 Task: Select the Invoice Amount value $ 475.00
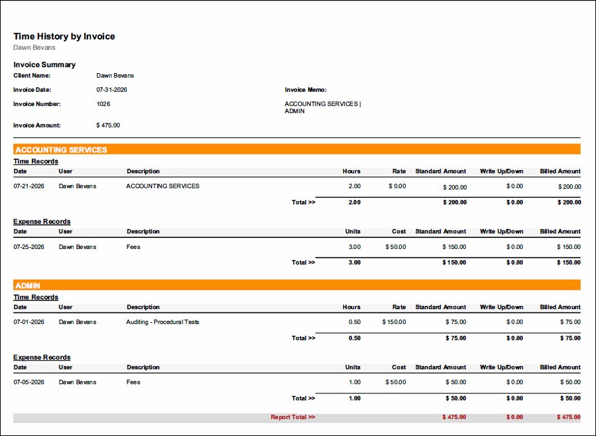[x=108, y=125]
